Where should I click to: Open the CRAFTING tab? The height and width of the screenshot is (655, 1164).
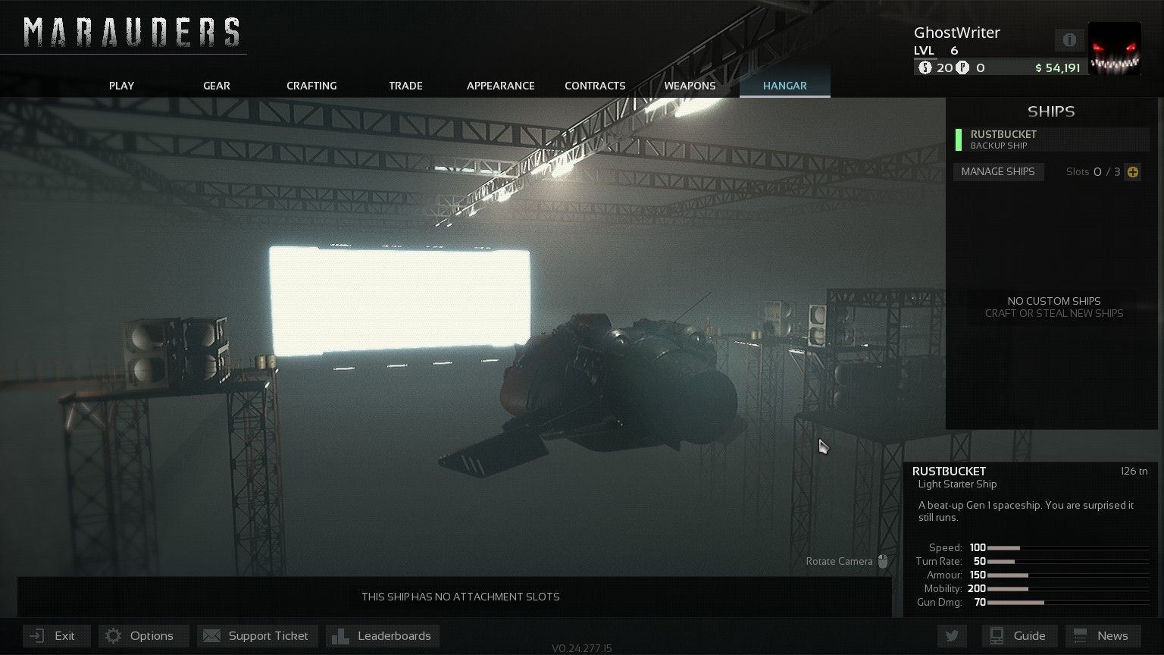tap(311, 86)
